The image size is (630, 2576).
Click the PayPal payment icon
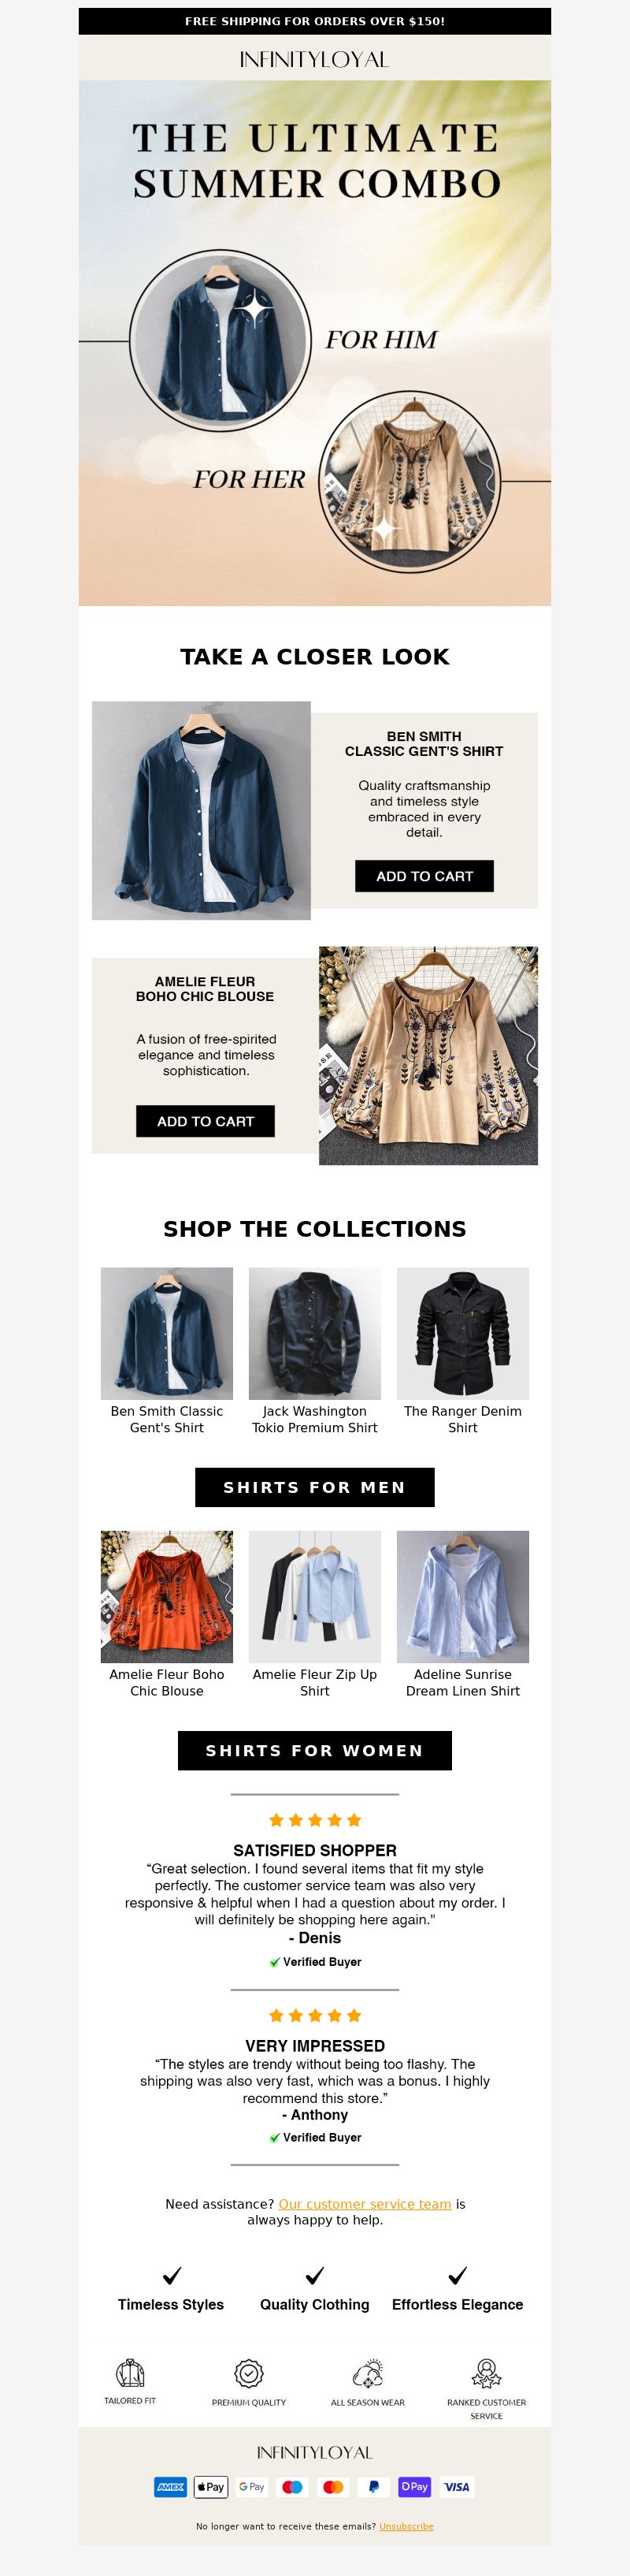tap(374, 2487)
